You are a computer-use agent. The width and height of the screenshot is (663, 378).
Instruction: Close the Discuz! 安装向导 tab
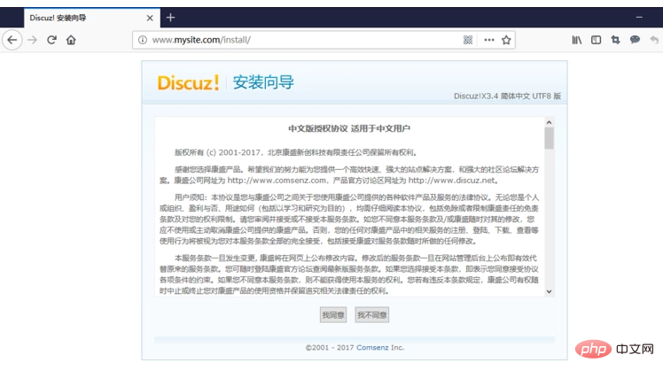[x=150, y=18]
